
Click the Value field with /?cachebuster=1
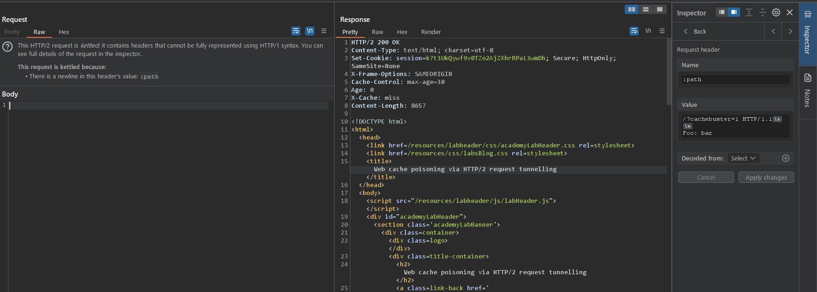pyautogui.click(x=735, y=126)
